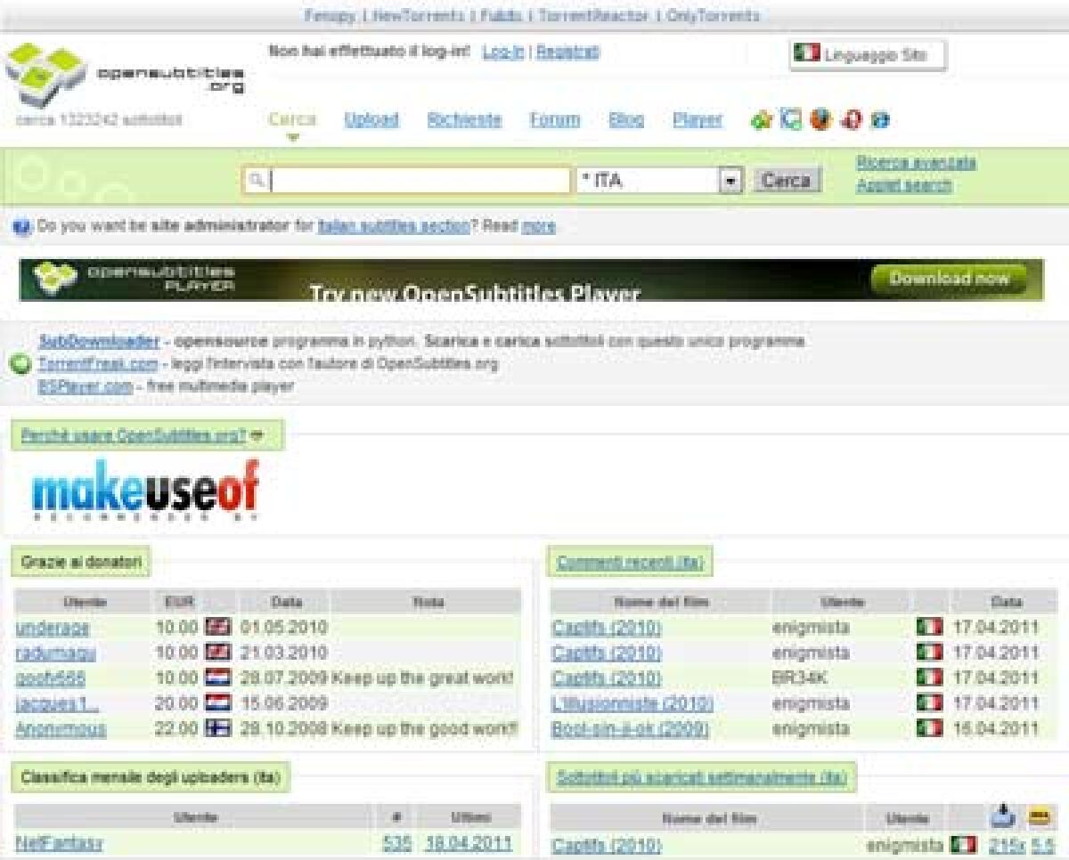Open the 'Bool-sin-ji-ok (2009)' film link

coord(631,728)
